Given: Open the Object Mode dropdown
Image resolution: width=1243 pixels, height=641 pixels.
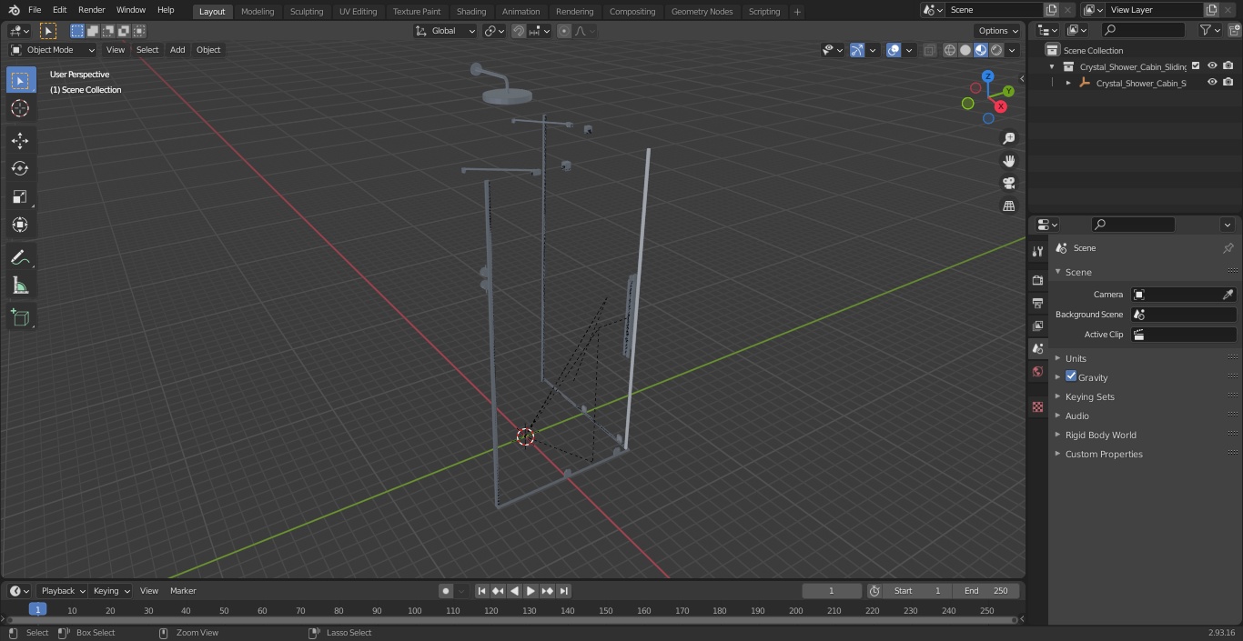Looking at the screenshot, I should click(53, 50).
